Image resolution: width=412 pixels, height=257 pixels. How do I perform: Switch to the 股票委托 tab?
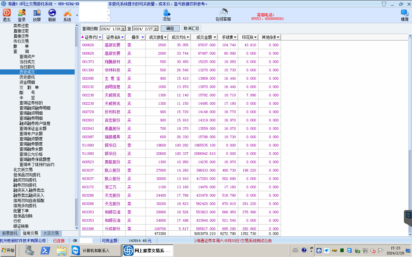click(x=10, y=234)
